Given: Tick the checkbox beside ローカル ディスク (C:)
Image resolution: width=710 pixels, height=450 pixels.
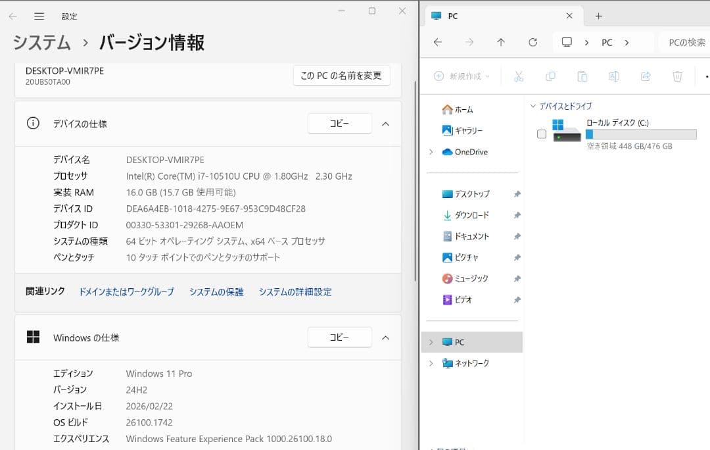Looking at the screenshot, I should click(542, 134).
